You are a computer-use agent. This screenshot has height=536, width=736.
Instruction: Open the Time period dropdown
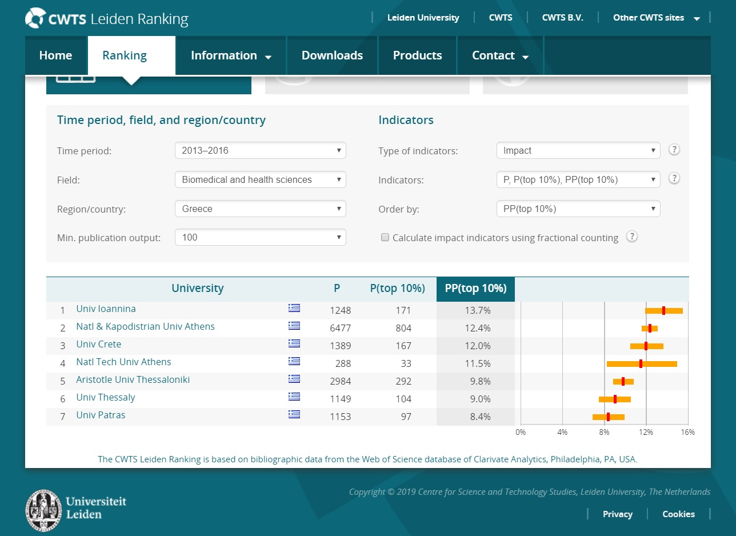261,151
